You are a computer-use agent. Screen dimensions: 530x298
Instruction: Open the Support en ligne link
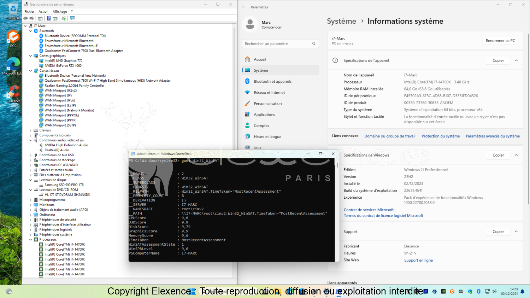(x=418, y=260)
